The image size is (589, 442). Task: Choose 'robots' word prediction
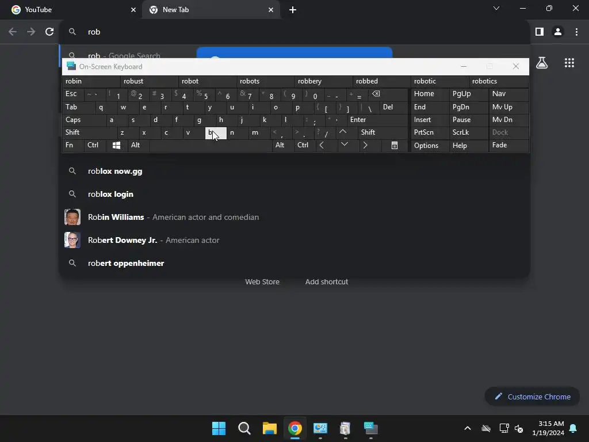point(265,81)
